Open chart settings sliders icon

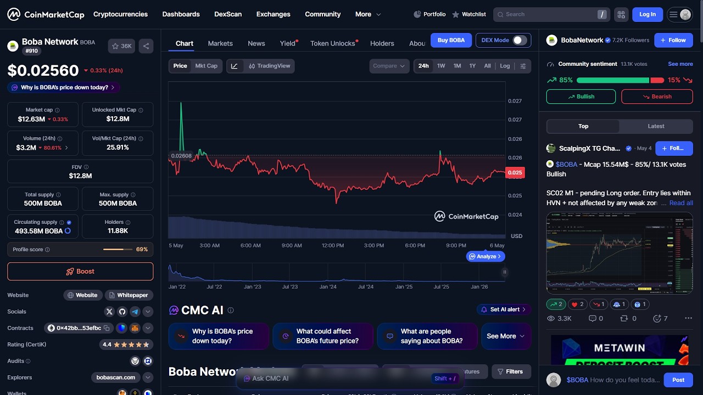coord(523,66)
